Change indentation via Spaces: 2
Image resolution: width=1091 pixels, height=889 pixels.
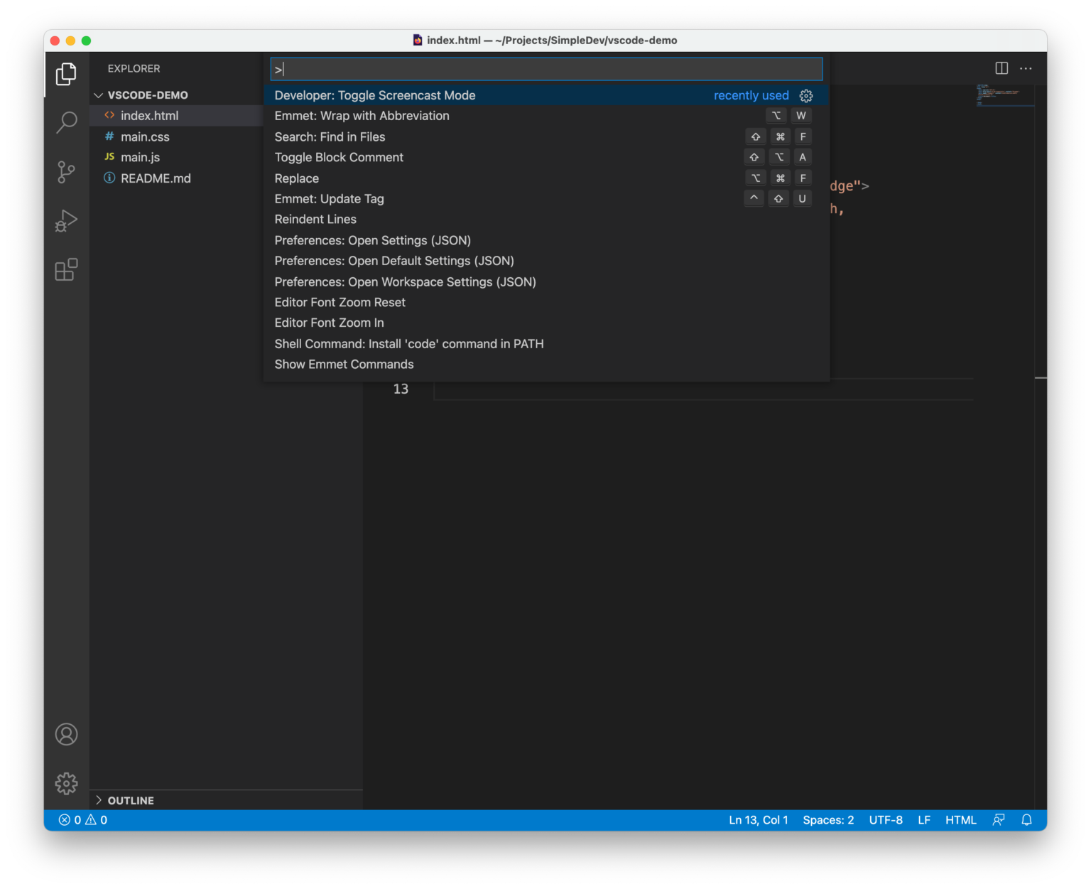(828, 820)
